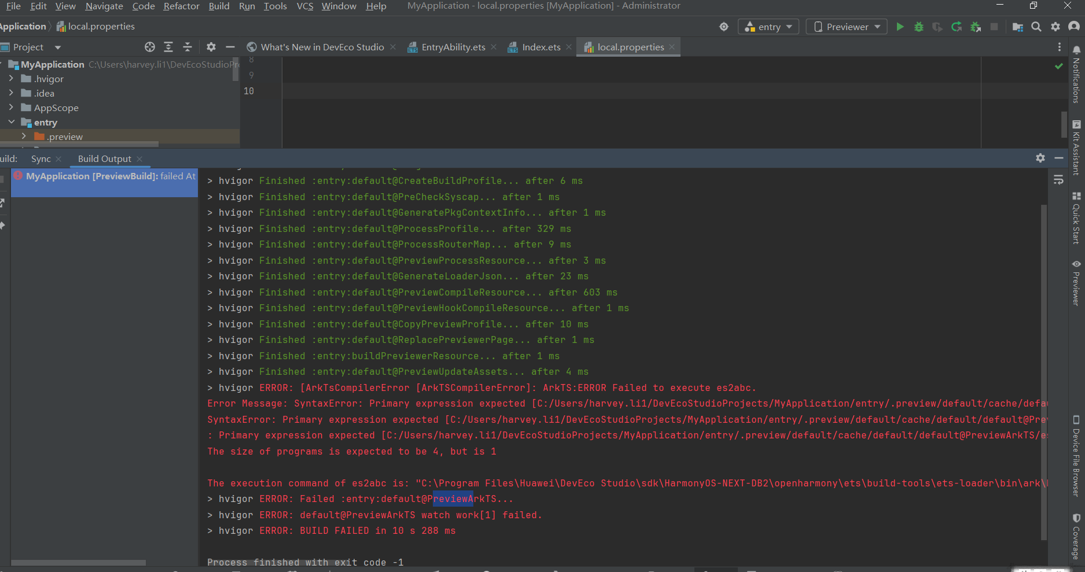1085x572 pixels.
Task: Open the entry run configuration dropdown
Action: 768,27
